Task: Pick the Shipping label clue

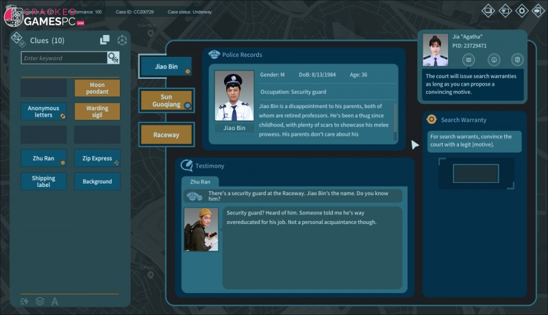Action: pos(43,181)
